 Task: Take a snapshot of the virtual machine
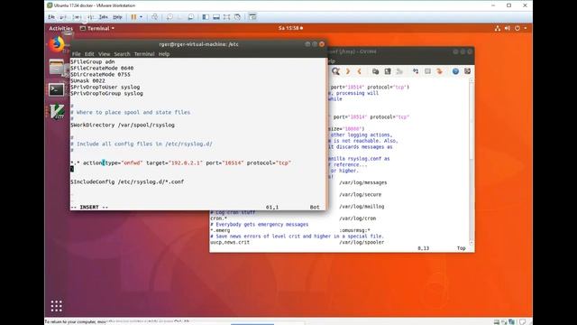(x=169, y=17)
